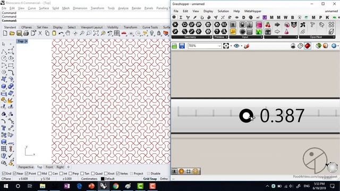Open the Curve menu in Rhino
Viewport: 340px width, 191px height.
point(32,8)
